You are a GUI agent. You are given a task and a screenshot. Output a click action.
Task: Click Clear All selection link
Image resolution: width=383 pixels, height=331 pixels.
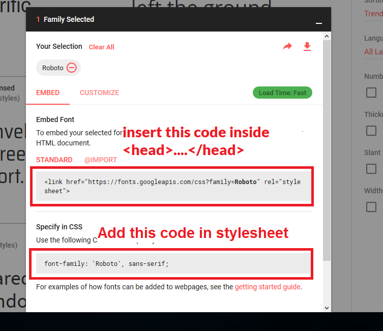101,47
